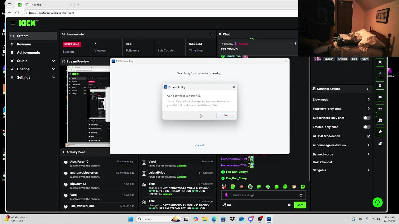
Task: Toggle Subscribers-only chat switch
Action: coord(367,118)
